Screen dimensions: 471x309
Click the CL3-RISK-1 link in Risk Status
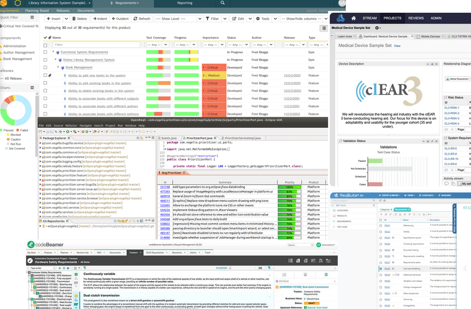pos(452,108)
